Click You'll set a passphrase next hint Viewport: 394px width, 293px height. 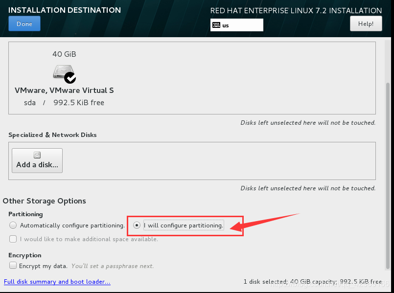point(112,266)
